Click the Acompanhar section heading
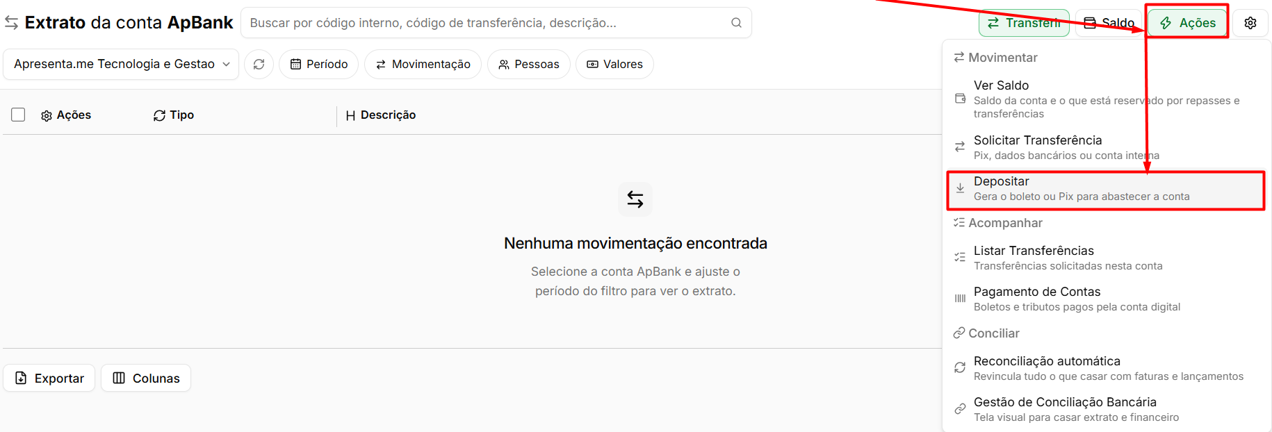 click(998, 223)
